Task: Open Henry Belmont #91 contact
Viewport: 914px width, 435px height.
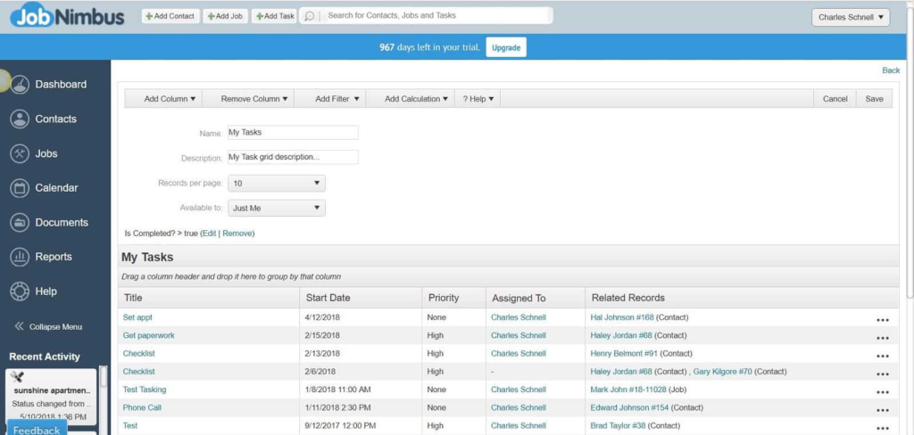Action: 624,354
